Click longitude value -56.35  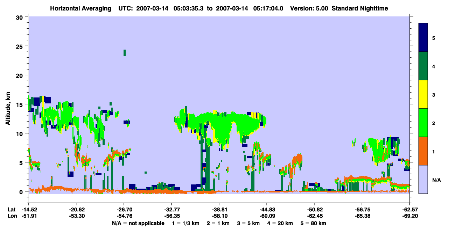click(171, 216)
